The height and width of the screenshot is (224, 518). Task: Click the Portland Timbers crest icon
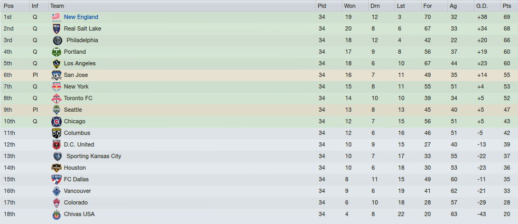(x=56, y=52)
